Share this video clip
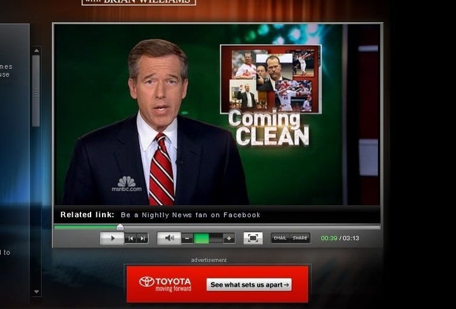 click(x=300, y=238)
